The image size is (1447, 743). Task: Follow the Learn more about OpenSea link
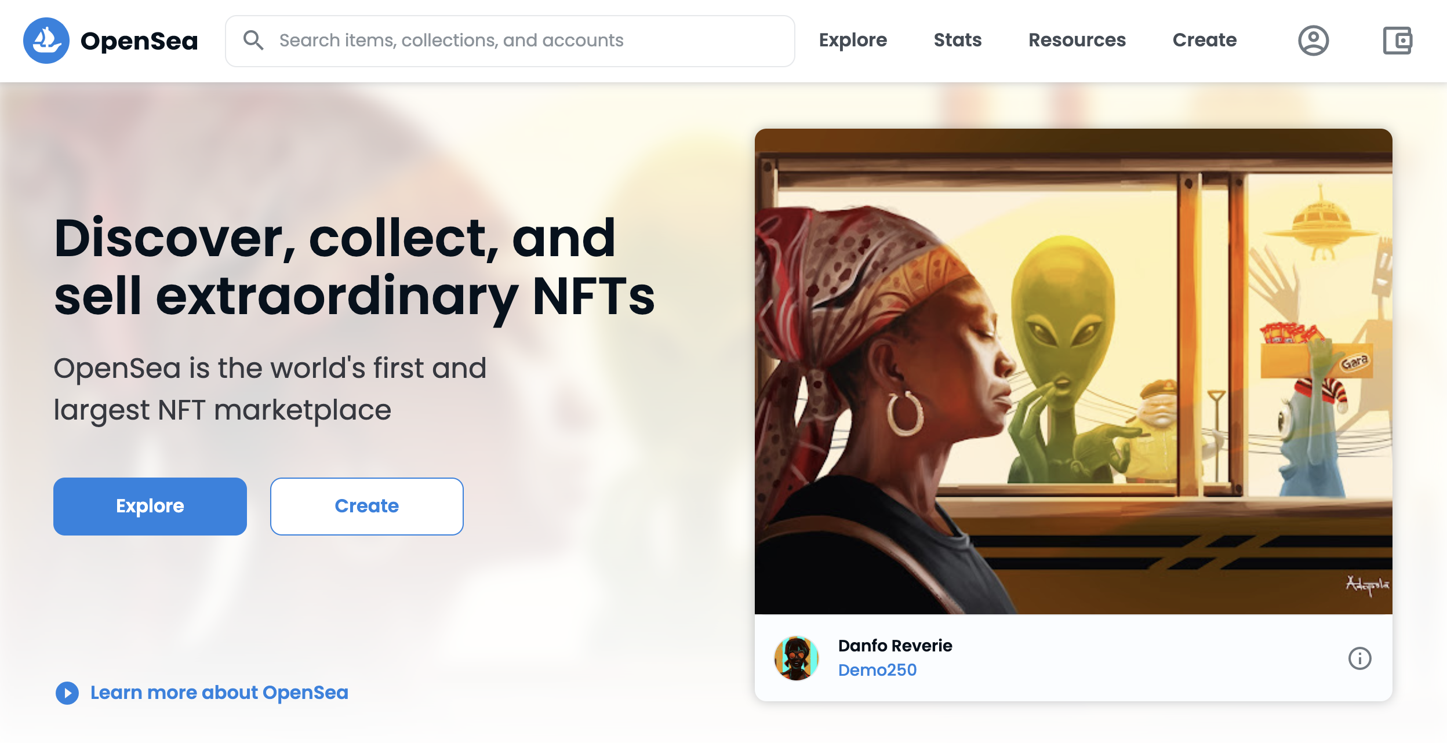219,693
